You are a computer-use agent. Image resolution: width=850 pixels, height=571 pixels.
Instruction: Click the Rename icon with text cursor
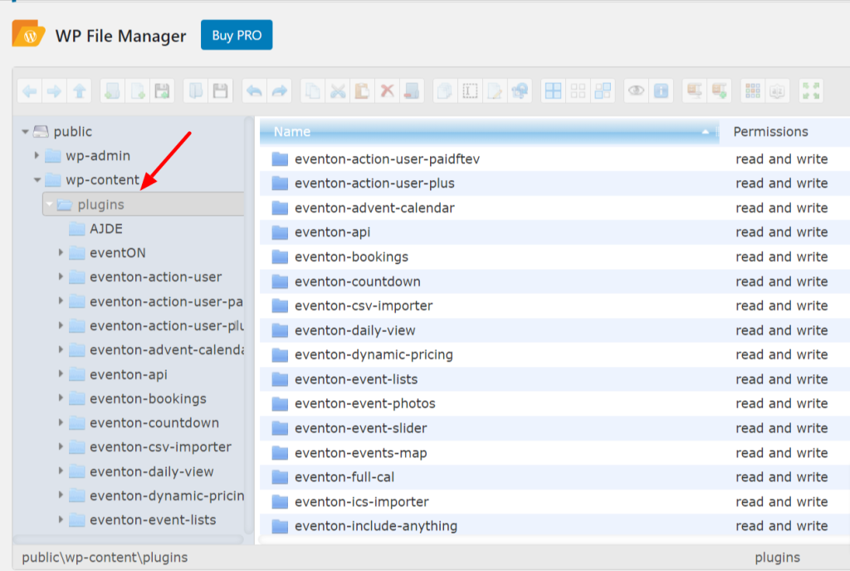pos(470,91)
